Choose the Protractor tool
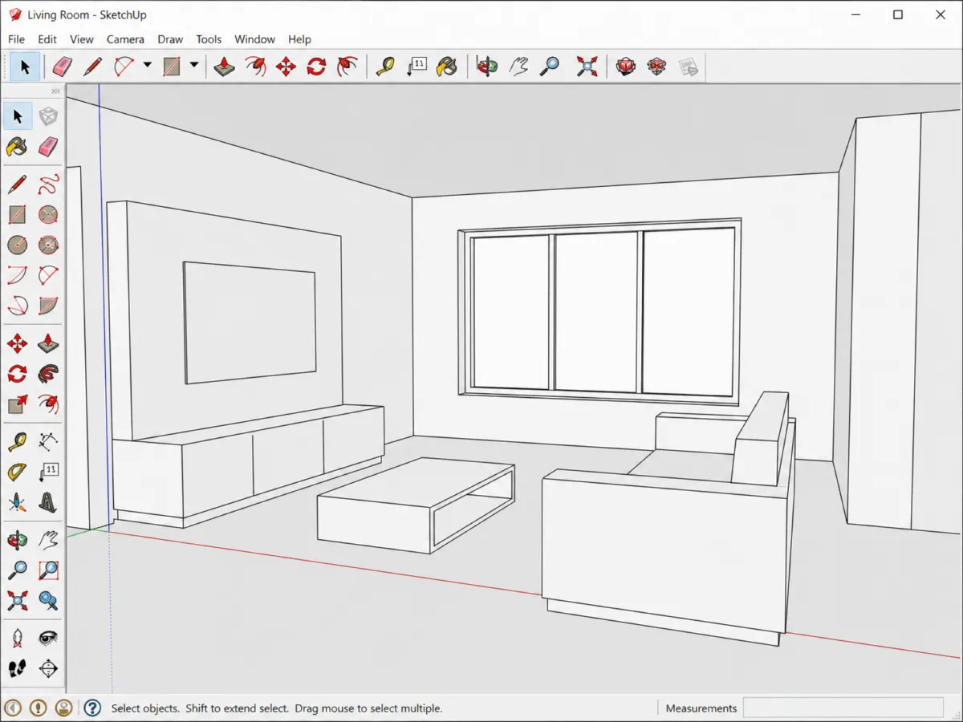This screenshot has width=963, height=722. (17, 473)
